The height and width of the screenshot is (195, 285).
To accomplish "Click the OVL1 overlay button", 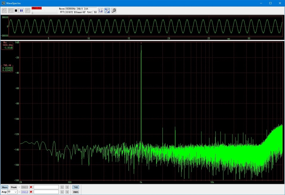I will (24, 187).
